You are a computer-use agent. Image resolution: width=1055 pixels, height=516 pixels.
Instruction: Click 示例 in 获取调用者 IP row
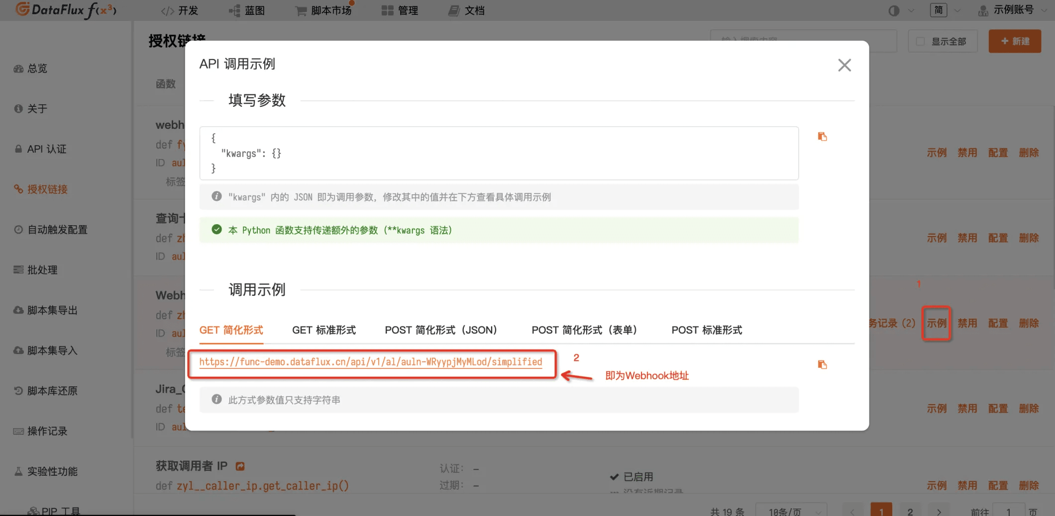click(936, 485)
